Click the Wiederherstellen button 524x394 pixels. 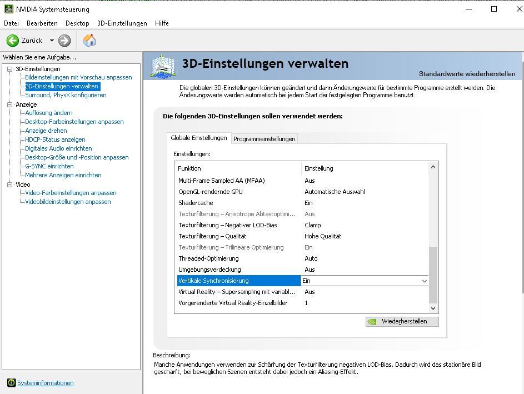[402, 322]
